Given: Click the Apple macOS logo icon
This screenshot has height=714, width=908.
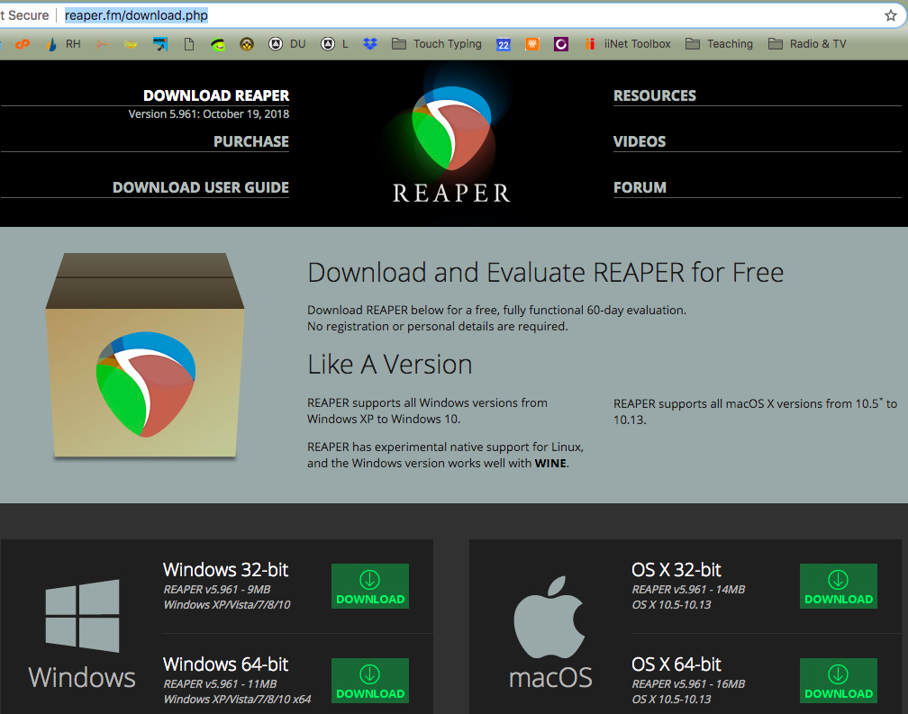Looking at the screenshot, I should pyautogui.click(x=549, y=617).
